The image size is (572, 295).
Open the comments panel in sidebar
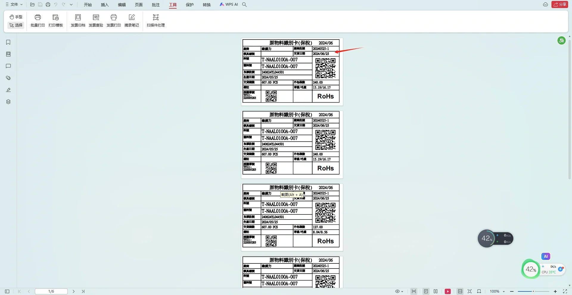point(8,66)
